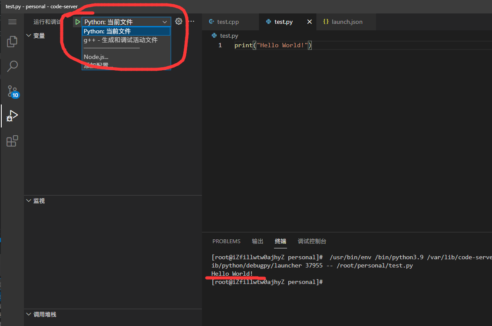Switch to the launch.json editor tab
The width and height of the screenshot is (492, 326).
[347, 22]
